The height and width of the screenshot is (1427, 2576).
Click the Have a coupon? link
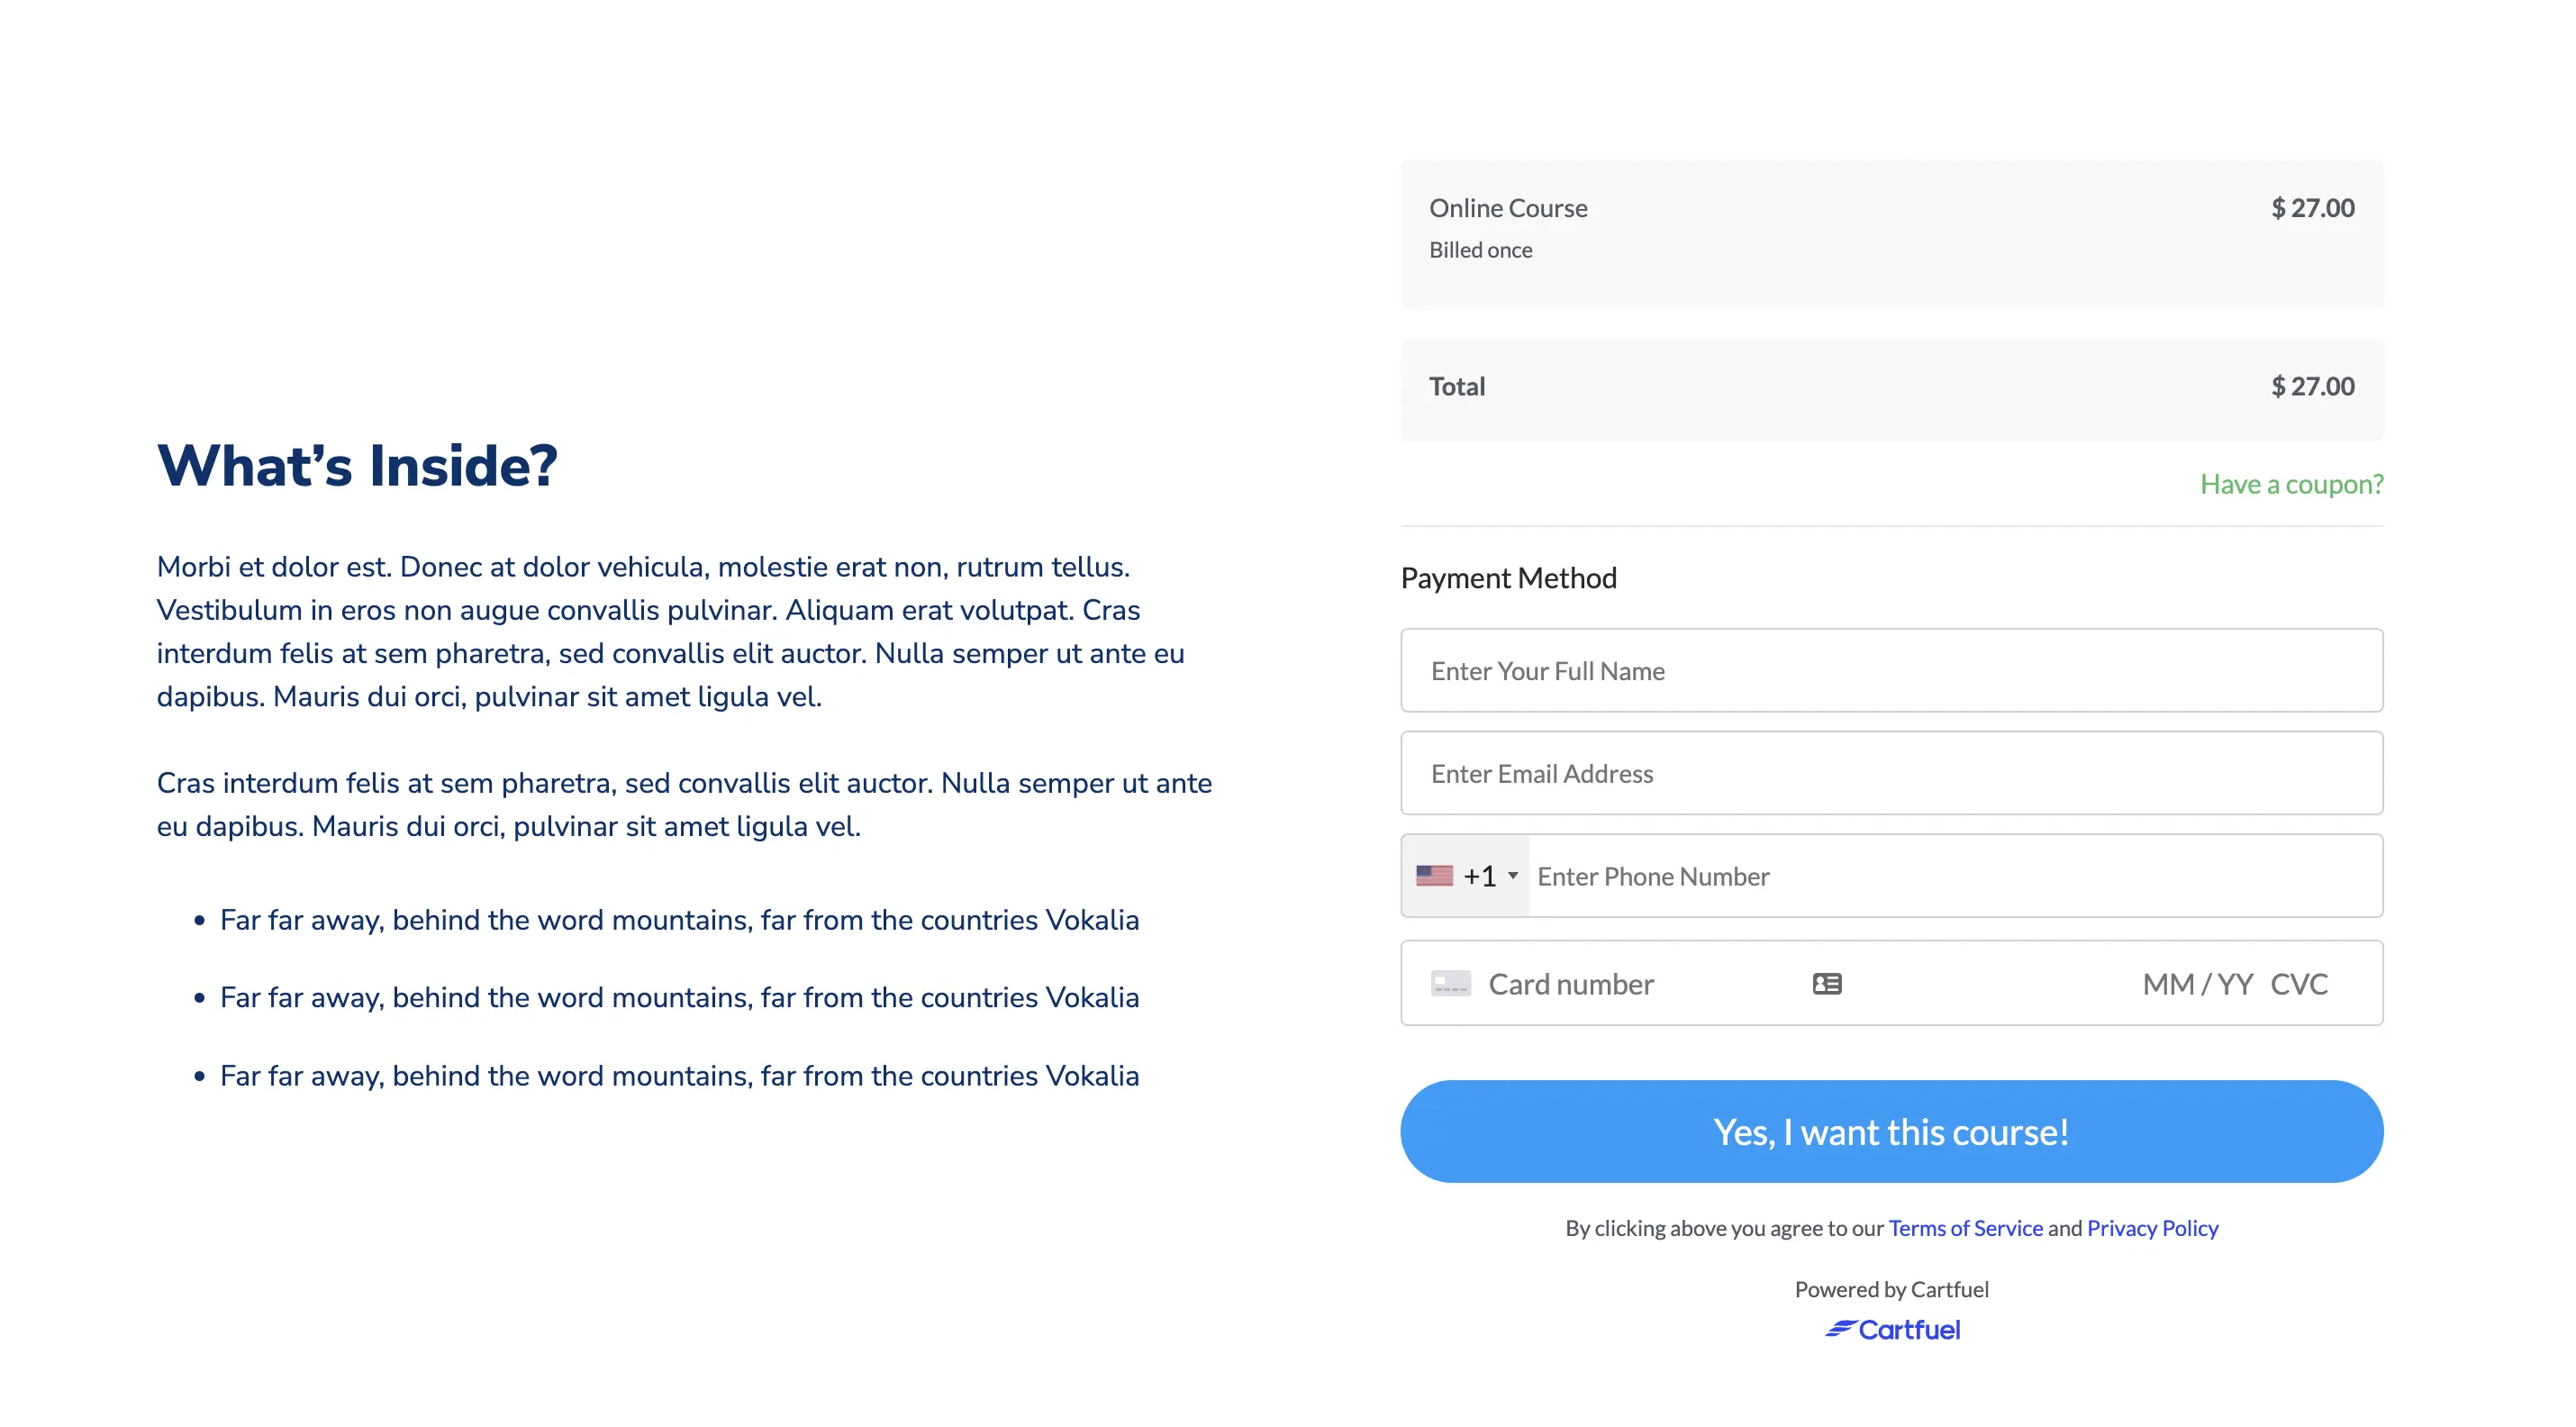(x=2291, y=484)
